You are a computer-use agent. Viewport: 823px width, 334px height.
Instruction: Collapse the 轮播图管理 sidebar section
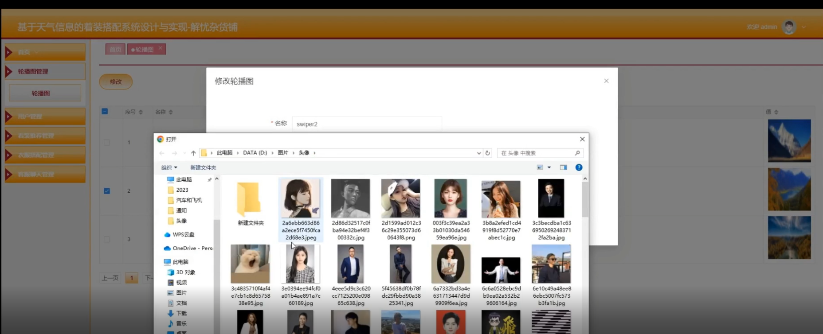(x=45, y=71)
